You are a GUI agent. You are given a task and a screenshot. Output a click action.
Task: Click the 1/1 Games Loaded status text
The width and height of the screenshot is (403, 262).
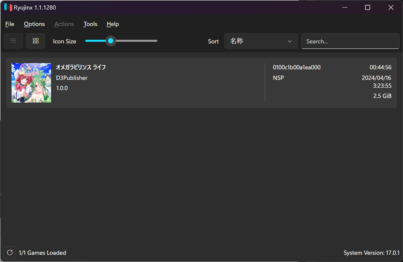42,253
